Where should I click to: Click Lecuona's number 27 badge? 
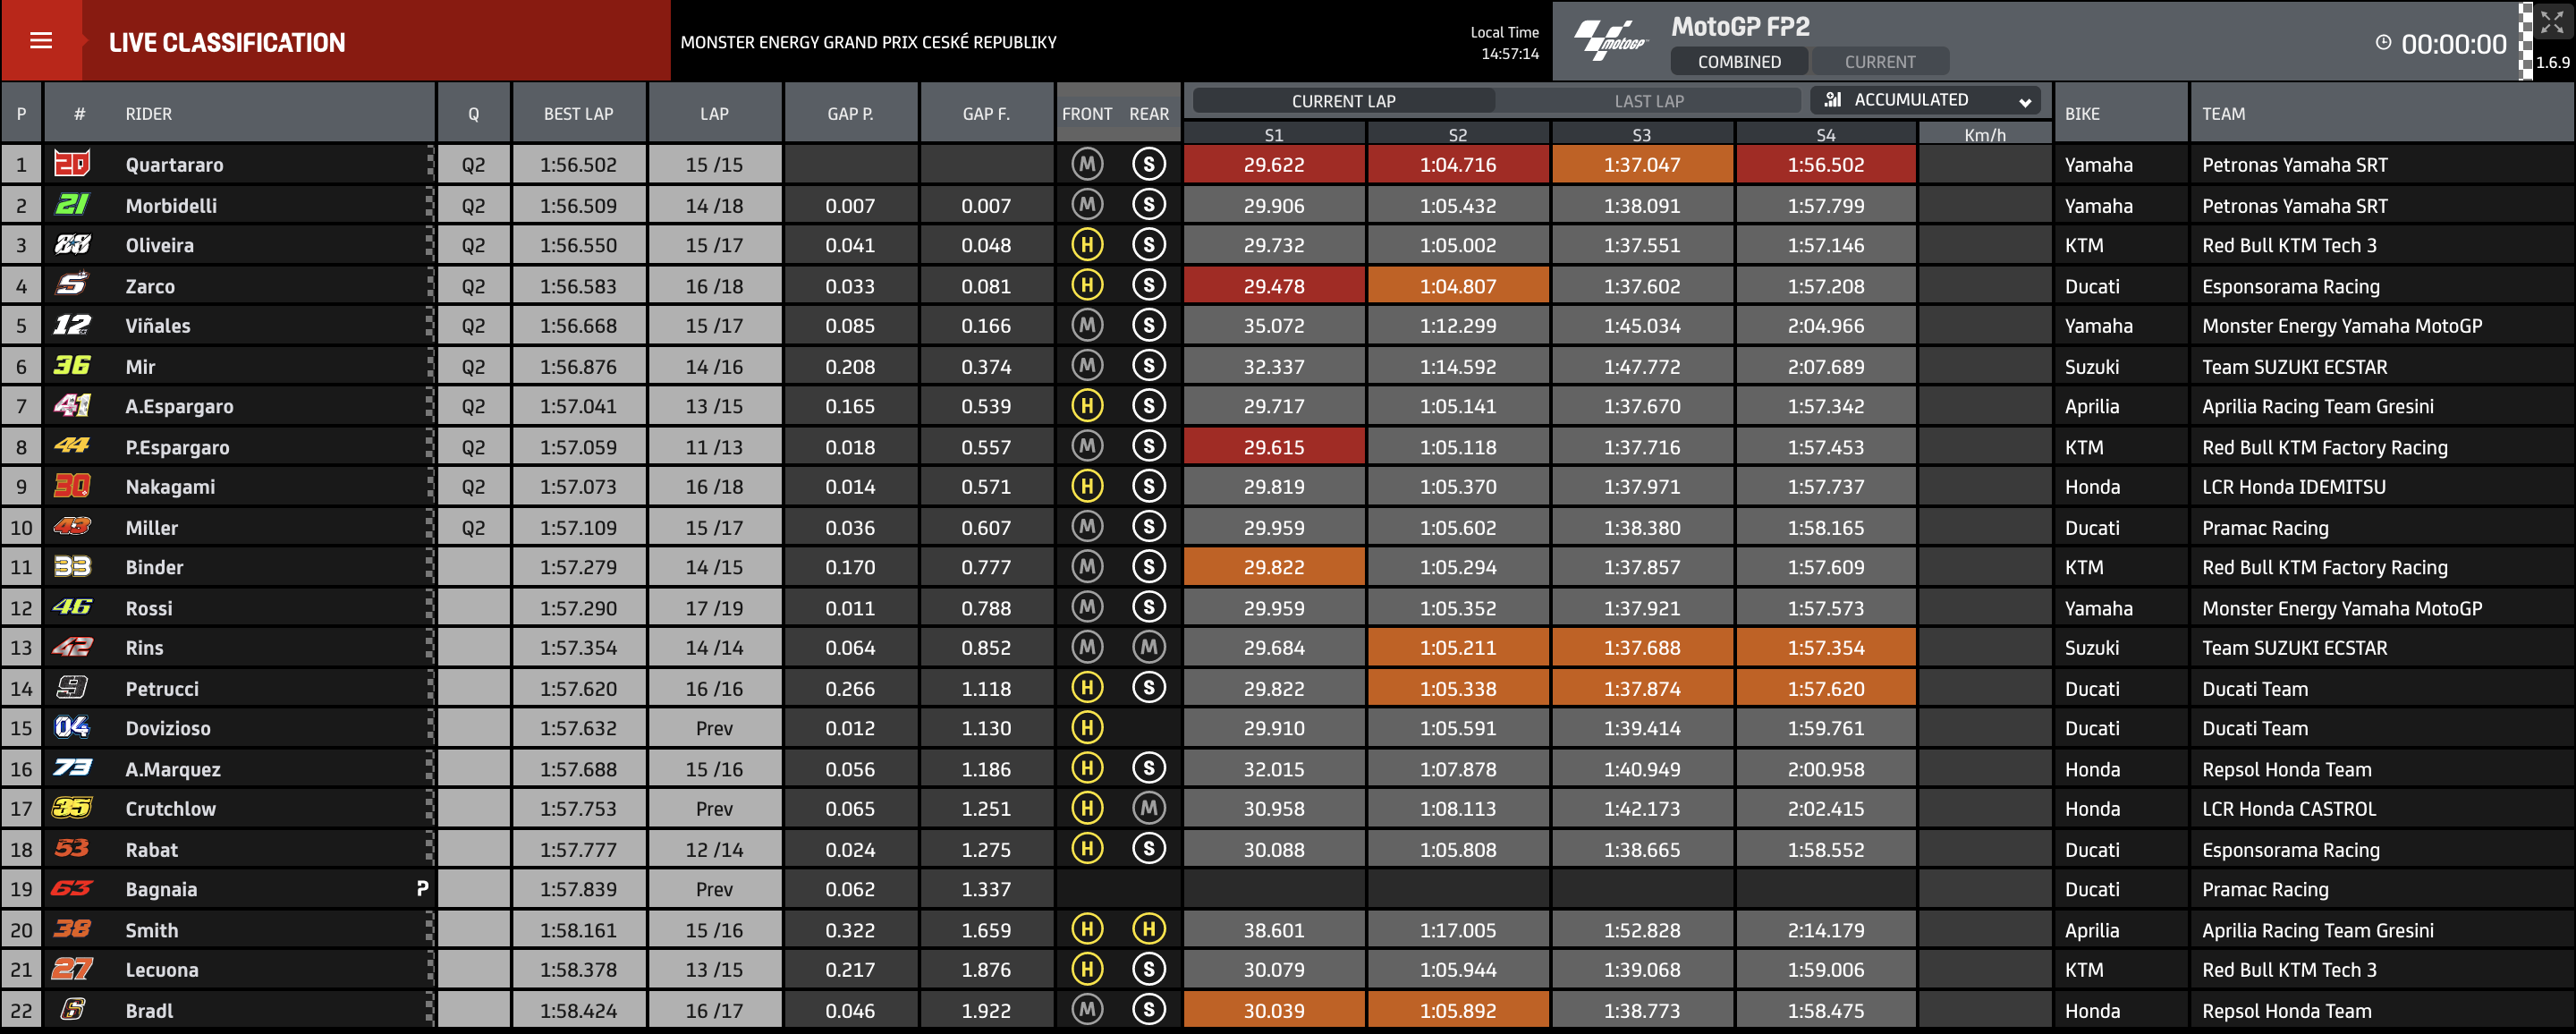[72, 969]
